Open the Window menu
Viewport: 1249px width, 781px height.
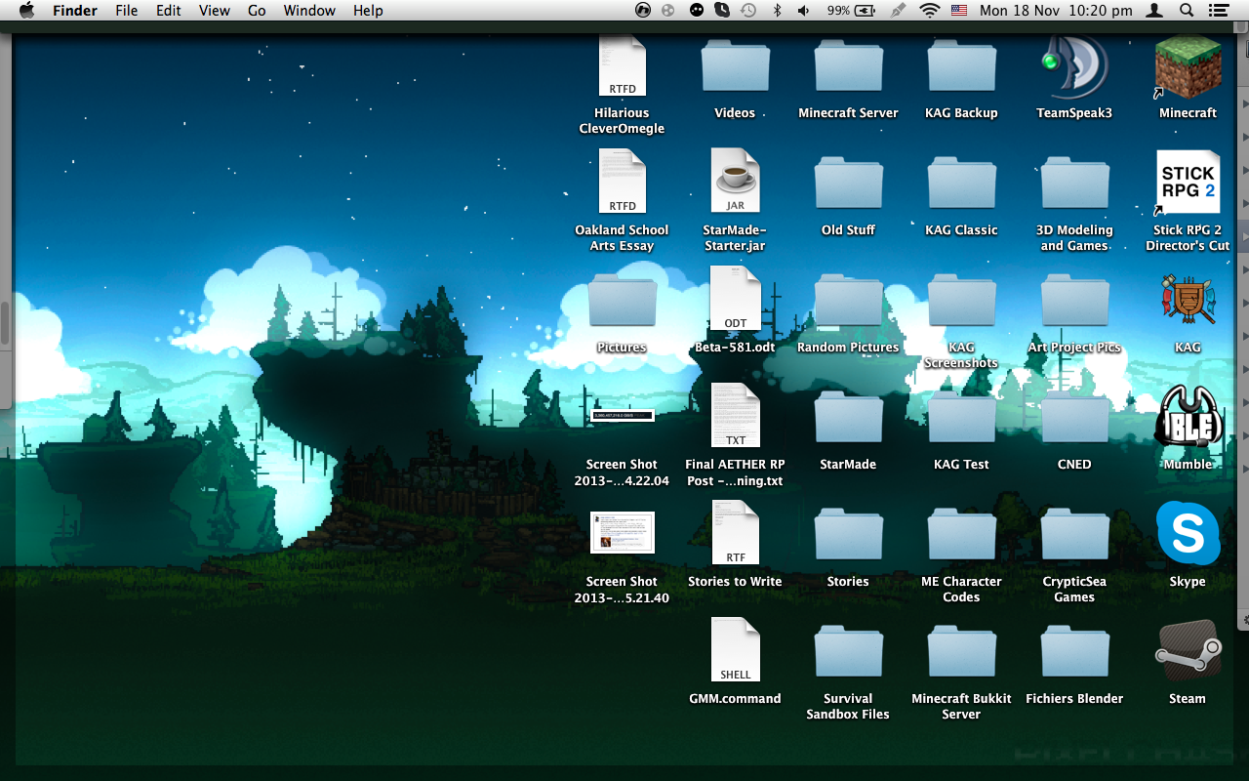pyautogui.click(x=307, y=11)
